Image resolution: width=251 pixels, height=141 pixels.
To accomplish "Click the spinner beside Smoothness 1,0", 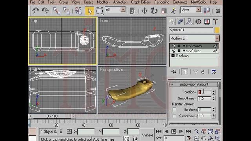I will coord(213,98).
